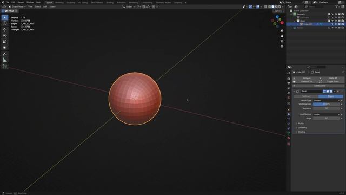Viewport: 346px width, 195px height.
Task: Open the Render menu
Action: click(x=21, y=2)
